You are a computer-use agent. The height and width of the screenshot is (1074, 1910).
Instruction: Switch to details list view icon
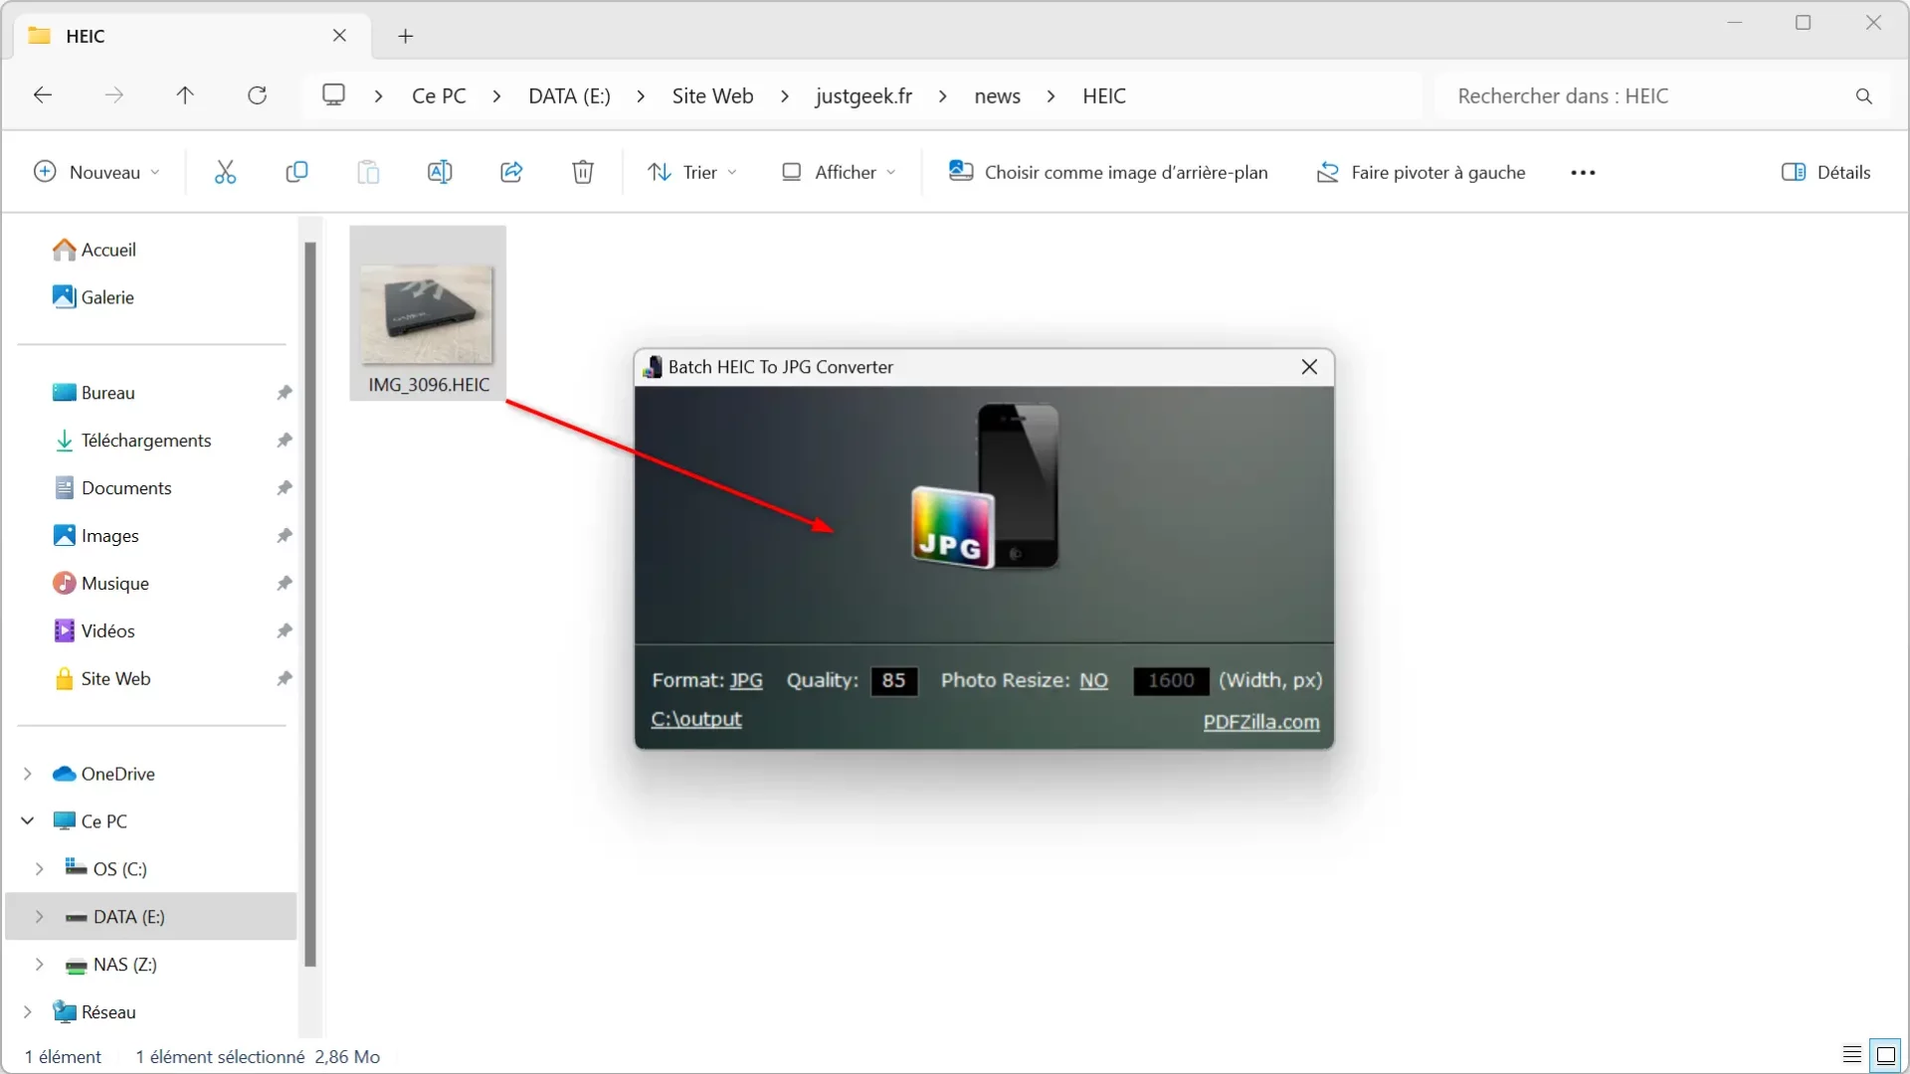pyautogui.click(x=1851, y=1055)
